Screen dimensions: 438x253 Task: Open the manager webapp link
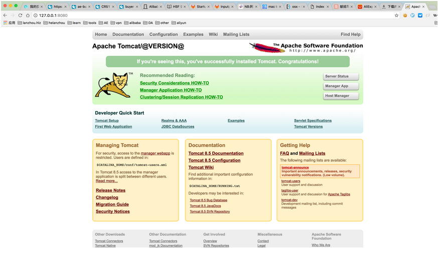[156, 153]
